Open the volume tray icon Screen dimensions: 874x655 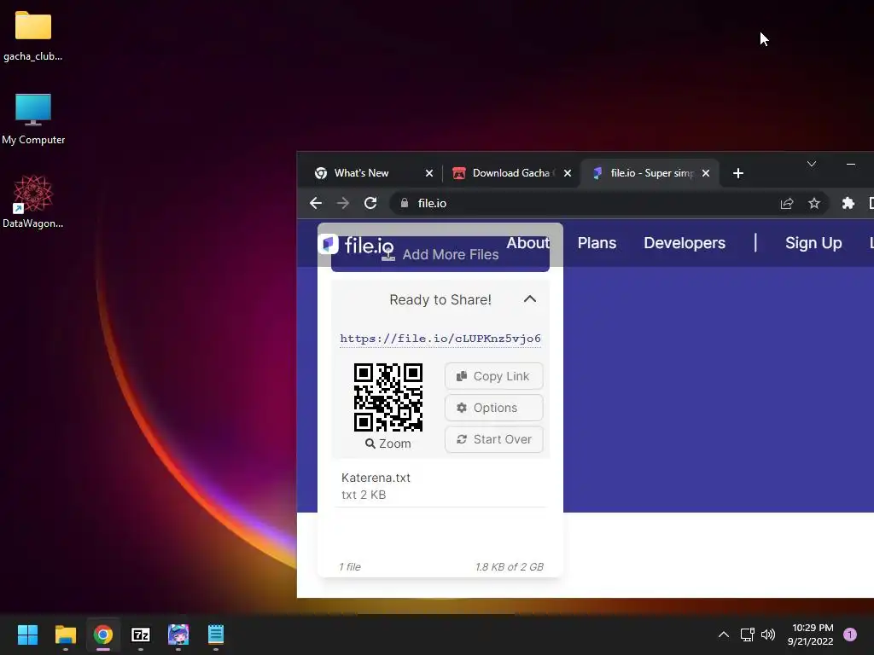pos(768,635)
